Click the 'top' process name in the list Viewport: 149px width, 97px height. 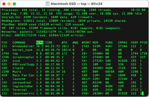(15, 53)
